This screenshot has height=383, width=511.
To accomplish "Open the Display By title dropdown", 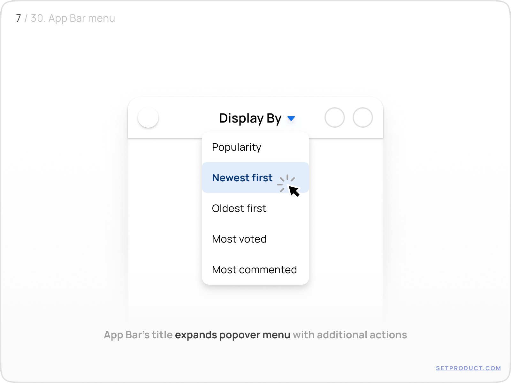I will 250,118.
